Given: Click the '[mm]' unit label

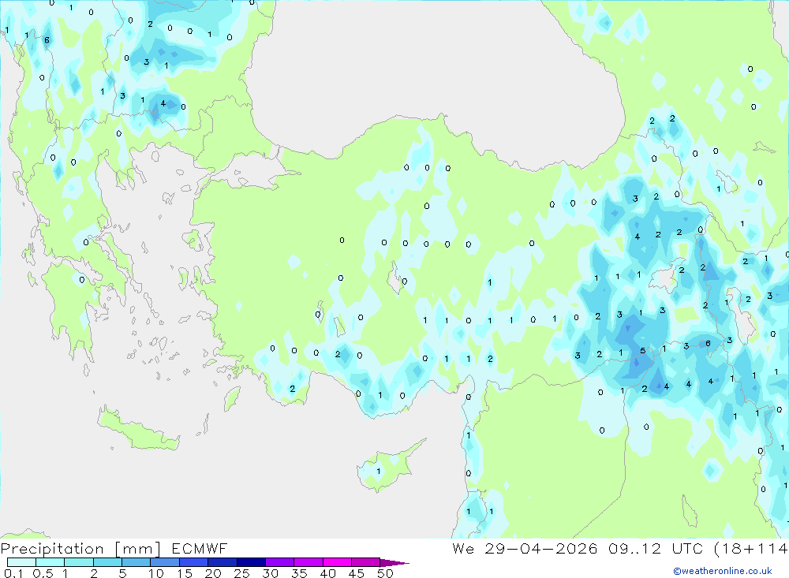Looking at the screenshot, I should [x=137, y=549].
